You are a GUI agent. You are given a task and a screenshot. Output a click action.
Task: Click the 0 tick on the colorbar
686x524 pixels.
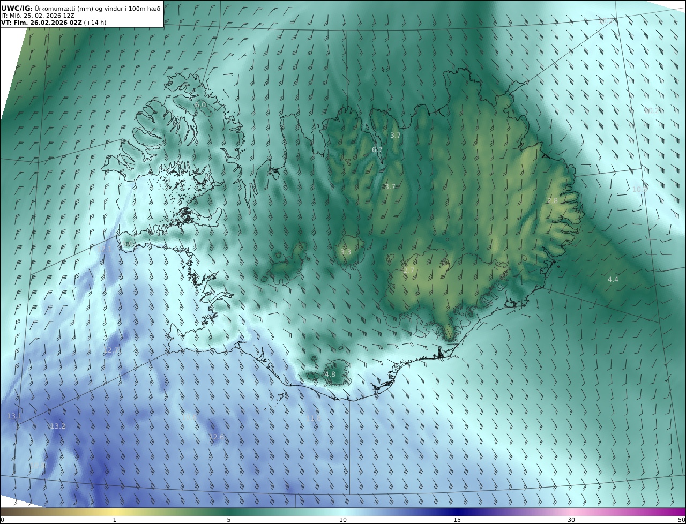[x=2, y=520]
